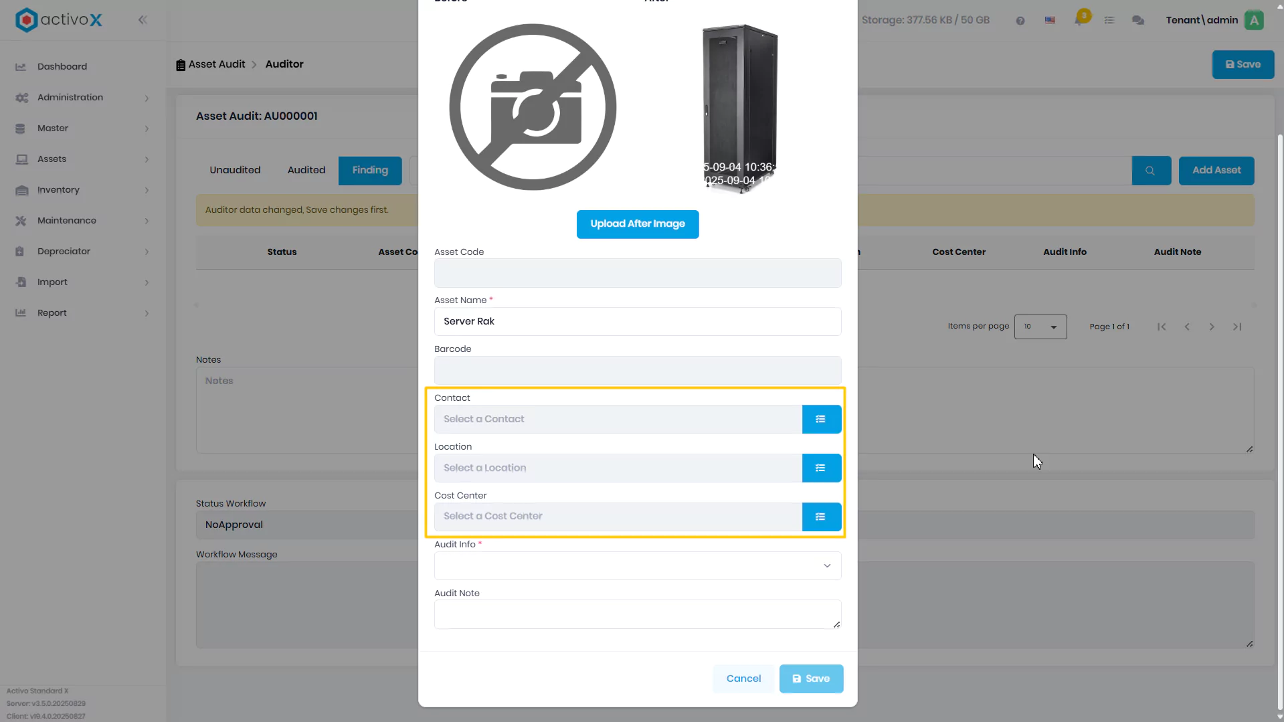Collapse the sidebar with double-arrow icon
Image resolution: width=1284 pixels, height=722 pixels.
[143, 20]
